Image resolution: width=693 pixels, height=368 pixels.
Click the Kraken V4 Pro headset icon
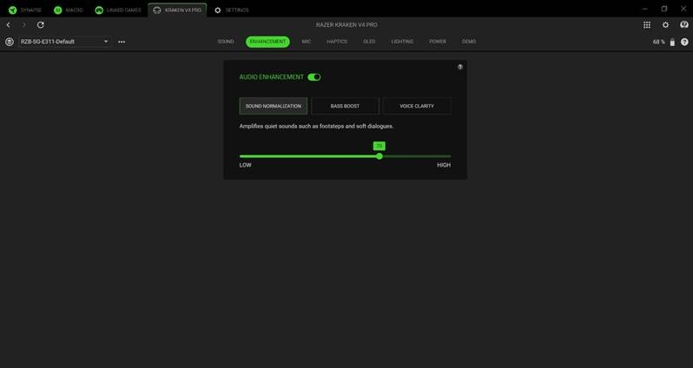157,10
